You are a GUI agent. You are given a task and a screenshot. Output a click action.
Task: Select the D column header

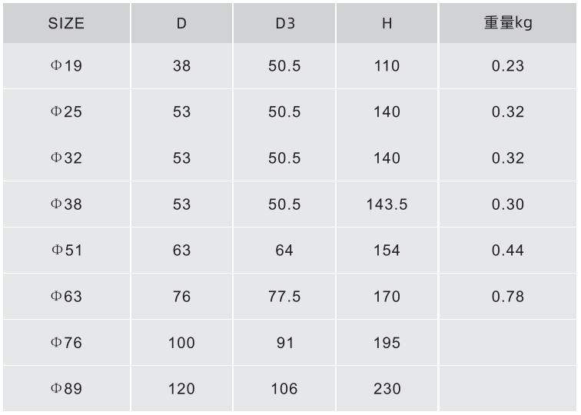pos(181,23)
